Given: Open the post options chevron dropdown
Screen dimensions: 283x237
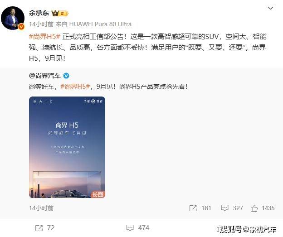Looking at the screenshot, I should (270, 8).
